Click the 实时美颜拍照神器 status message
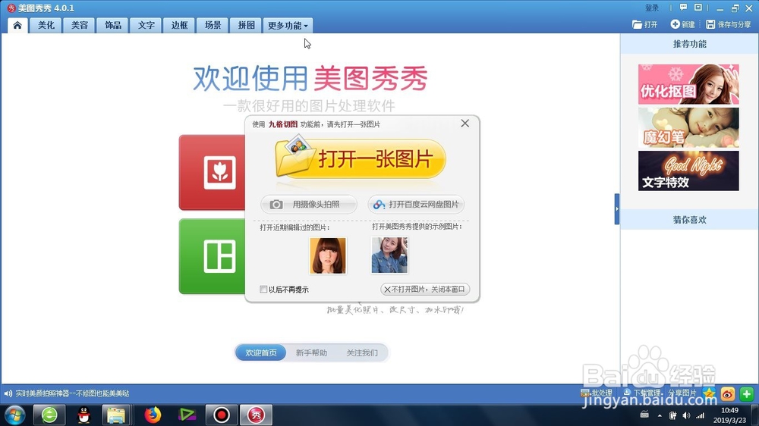The image size is (759, 426). [x=72, y=393]
